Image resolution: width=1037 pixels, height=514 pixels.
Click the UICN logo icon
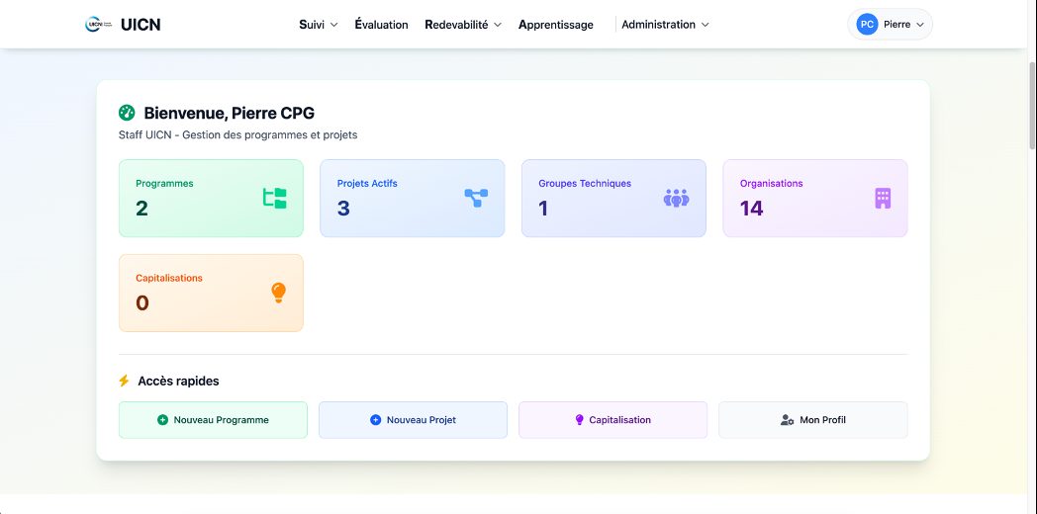pos(98,25)
